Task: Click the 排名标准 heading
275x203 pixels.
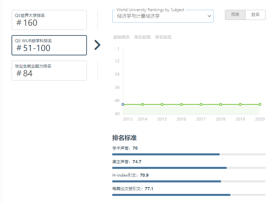Action: (124, 138)
